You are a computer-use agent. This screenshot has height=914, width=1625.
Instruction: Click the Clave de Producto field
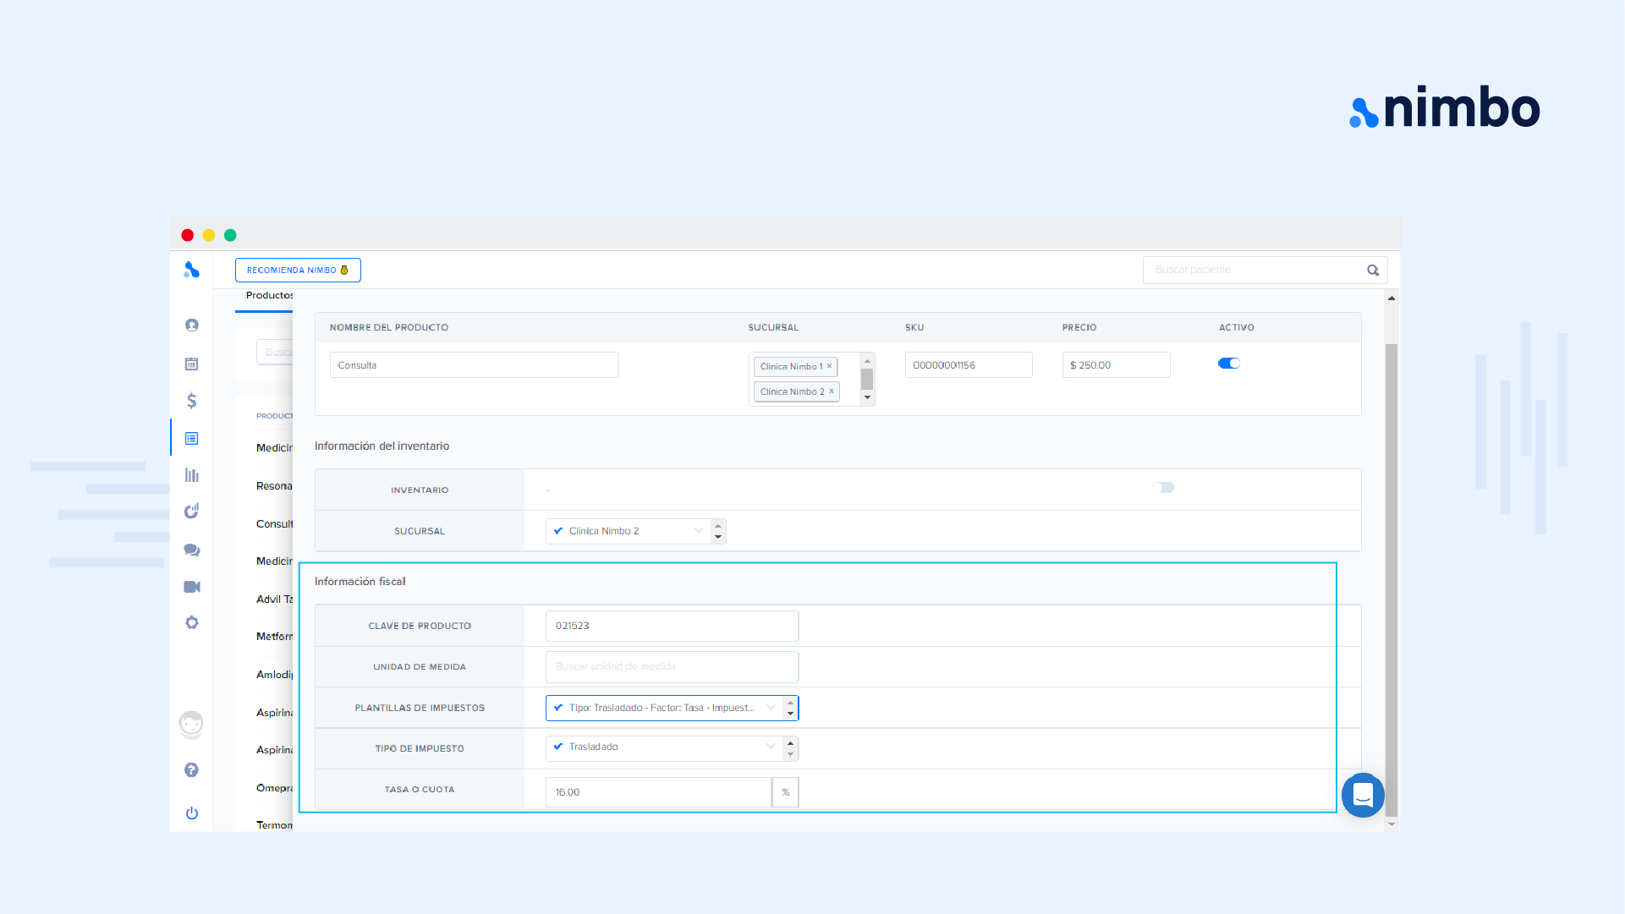[672, 626]
